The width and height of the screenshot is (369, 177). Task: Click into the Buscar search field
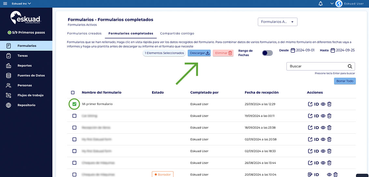pyautogui.click(x=316, y=66)
